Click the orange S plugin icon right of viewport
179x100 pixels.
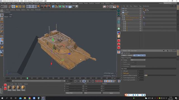click(x=119, y=36)
